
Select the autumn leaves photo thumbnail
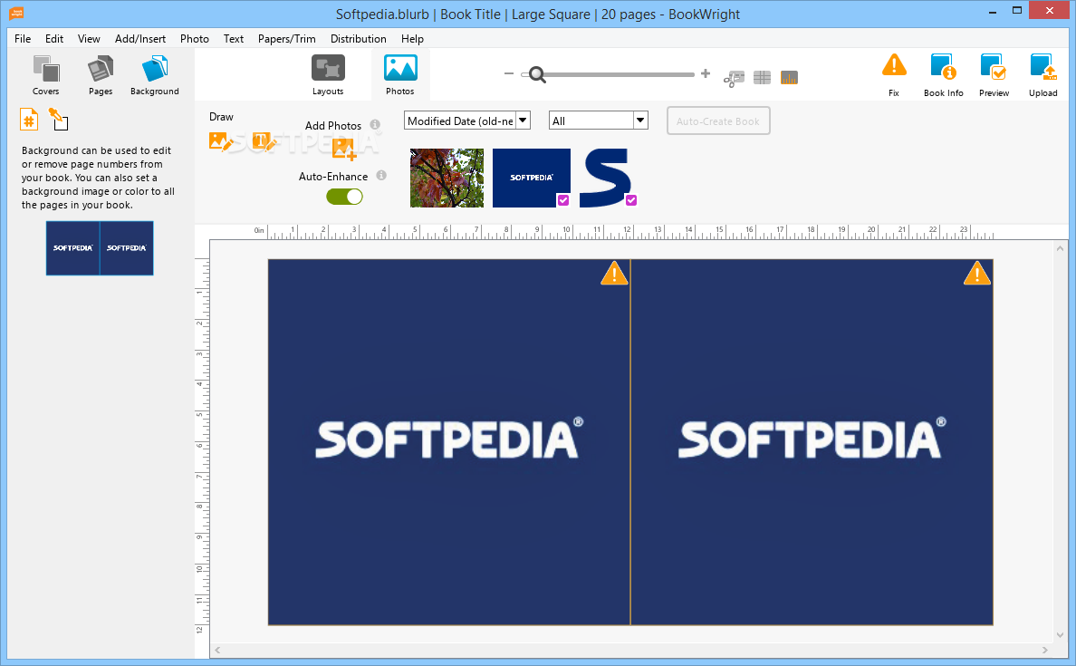pos(447,178)
